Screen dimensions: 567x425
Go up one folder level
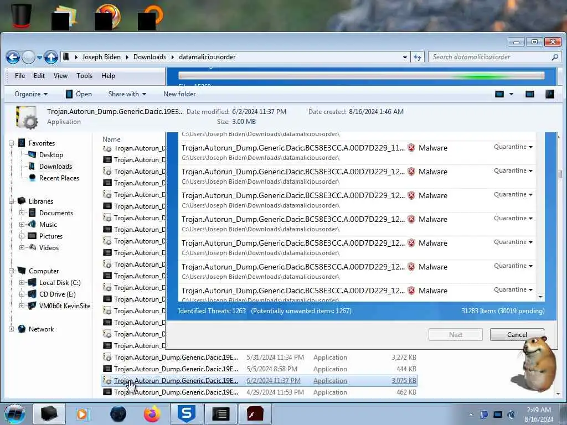click(x=51, y=57)
